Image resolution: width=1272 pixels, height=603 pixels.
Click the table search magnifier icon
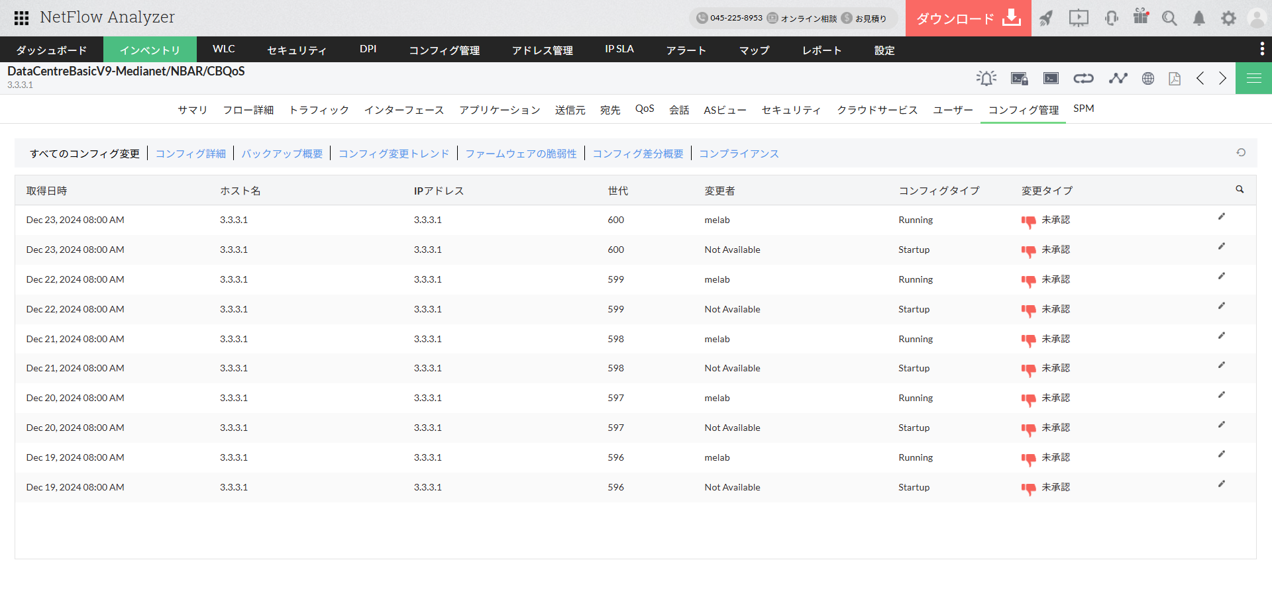click(1240, 189)
